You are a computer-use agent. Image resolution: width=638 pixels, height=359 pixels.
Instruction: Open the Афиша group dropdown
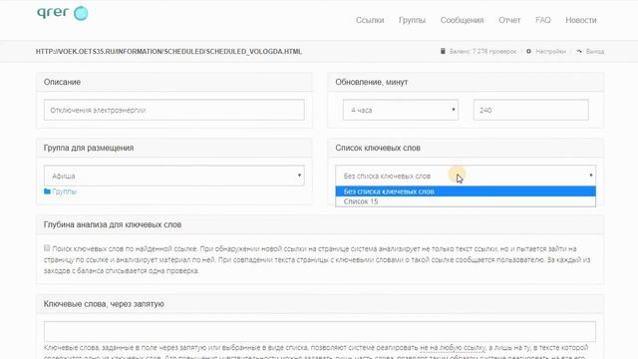174,176
